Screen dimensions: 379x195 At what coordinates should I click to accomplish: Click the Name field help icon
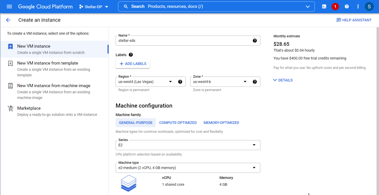click(255, 41)
